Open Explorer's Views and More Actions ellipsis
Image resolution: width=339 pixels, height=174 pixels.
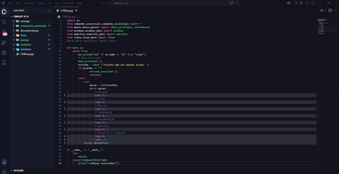click(x=49, y=10)
